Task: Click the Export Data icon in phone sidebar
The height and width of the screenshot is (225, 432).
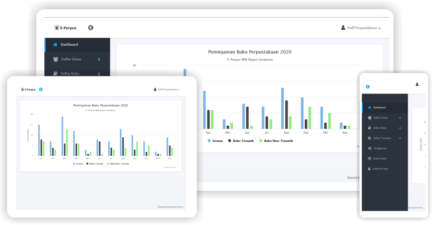Action: (370, 159)
